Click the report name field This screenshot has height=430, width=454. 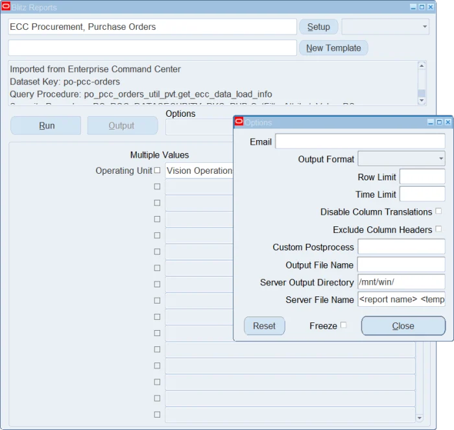(x=152, y=27)
